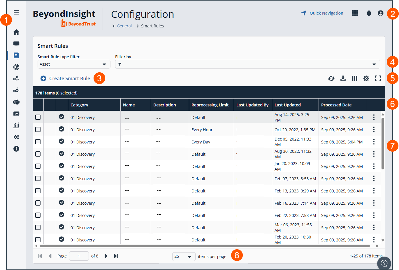The image size is (399, 270).
Task: Open the hamburger menu in the sidebar
Action: coord(16,12)
